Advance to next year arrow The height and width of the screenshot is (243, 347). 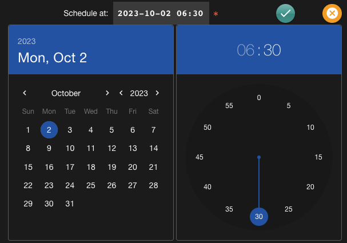[x=157, y=93]
